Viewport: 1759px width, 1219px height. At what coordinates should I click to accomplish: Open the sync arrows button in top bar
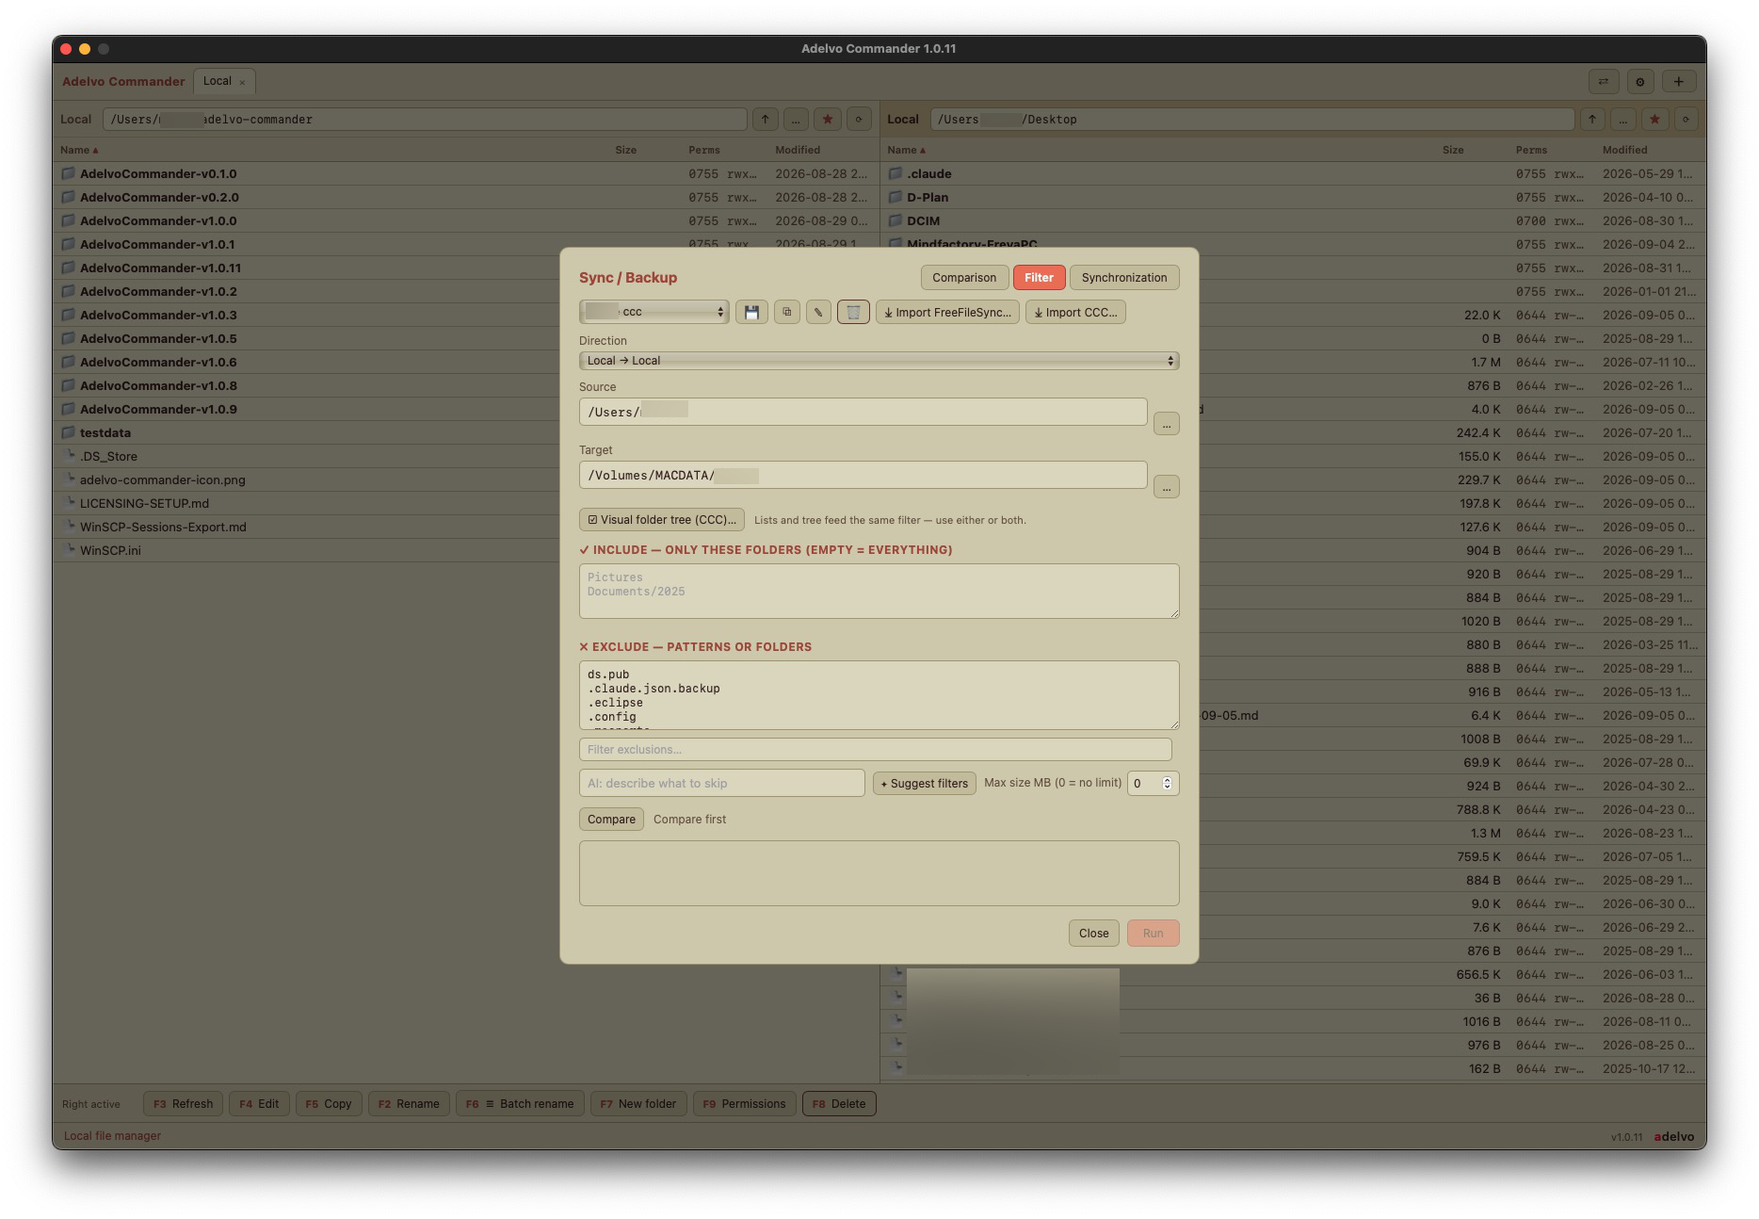(1604, 81)
